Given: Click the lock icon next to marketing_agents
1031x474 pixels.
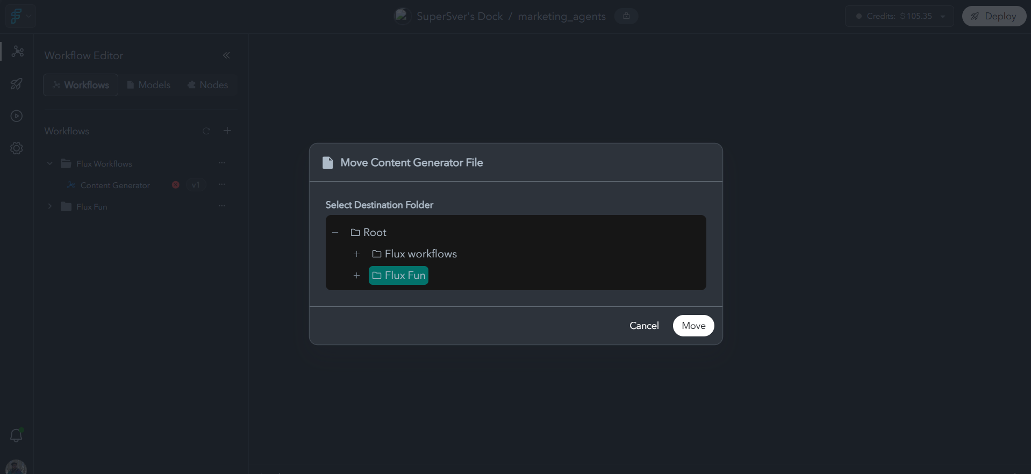Looking at the screenshot, I should coord(626,16).
